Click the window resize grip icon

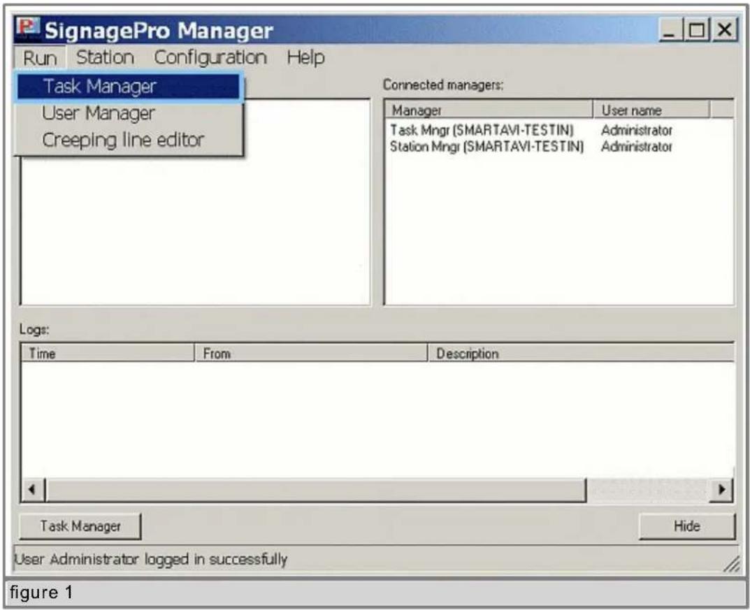[x=732, y=565]
